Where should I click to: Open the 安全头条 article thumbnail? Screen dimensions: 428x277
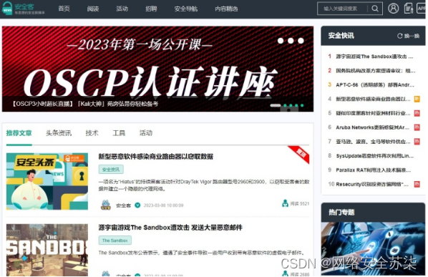47,181
